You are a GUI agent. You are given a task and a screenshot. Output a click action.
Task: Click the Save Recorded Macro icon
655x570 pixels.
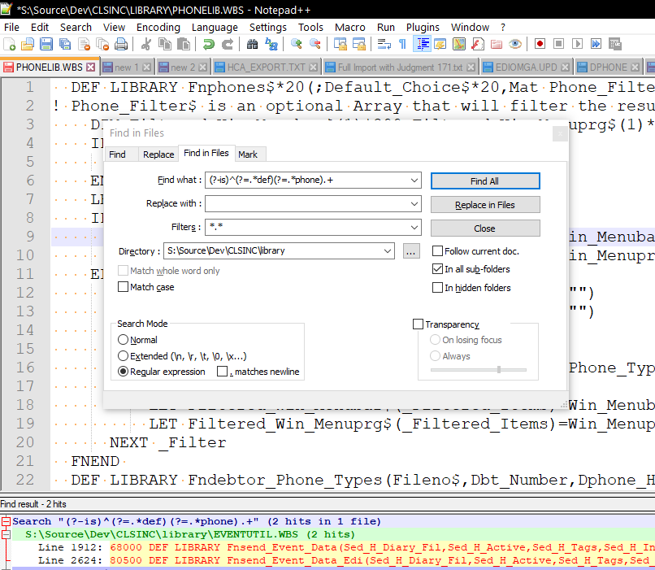(615, 44)
